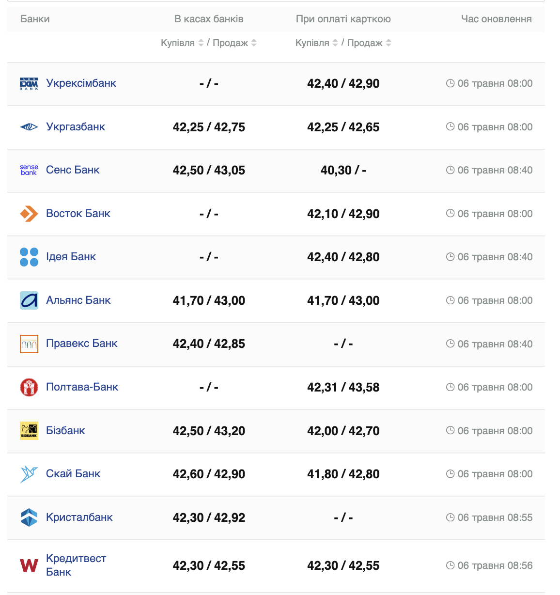Click the Кристалбанк logo icon
The width and height of the screenshot is (560, 595).
click(x=29, y=517)
